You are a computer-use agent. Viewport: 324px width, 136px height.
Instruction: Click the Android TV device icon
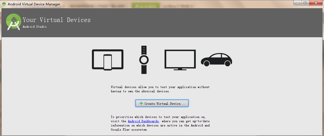(x=180, y=60)
